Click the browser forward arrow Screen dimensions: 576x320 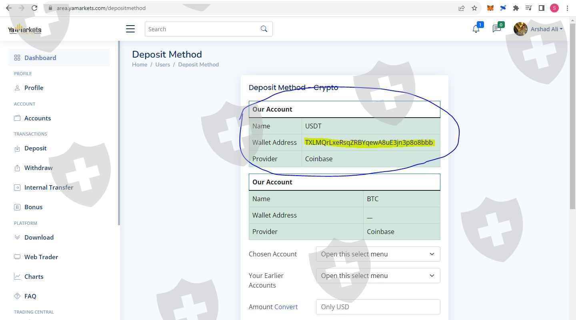click(22, 8)
